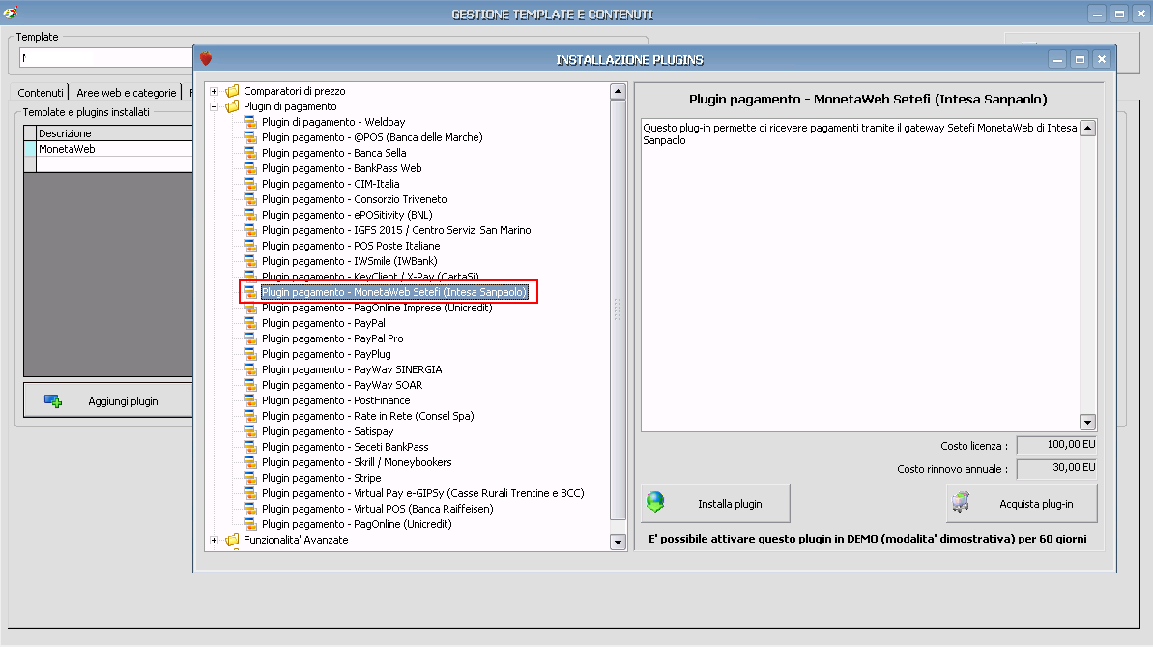This screenshot has width=1153, height=647.
Task: Click the Costo licenza value field
Action: [x=1056, y=445]
